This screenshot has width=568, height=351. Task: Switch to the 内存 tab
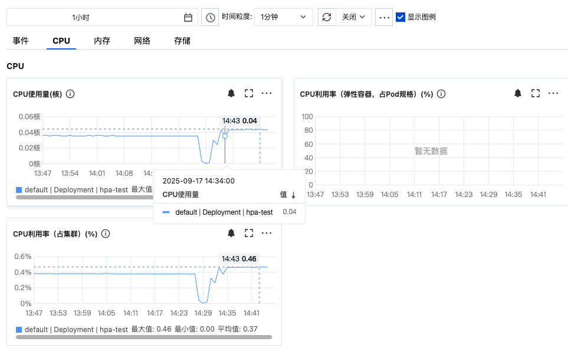(x=102, y=41)
